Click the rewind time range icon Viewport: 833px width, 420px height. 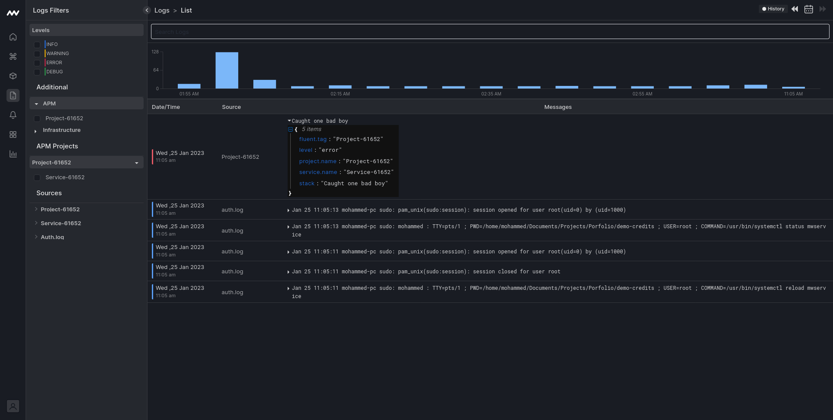pyautogui.click(x=795, y=9)
